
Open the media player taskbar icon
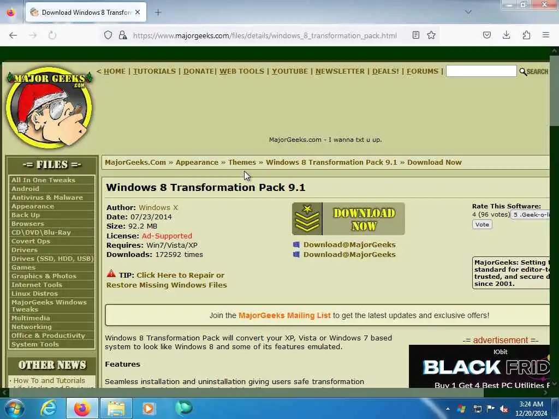click(x=148, y=408)
